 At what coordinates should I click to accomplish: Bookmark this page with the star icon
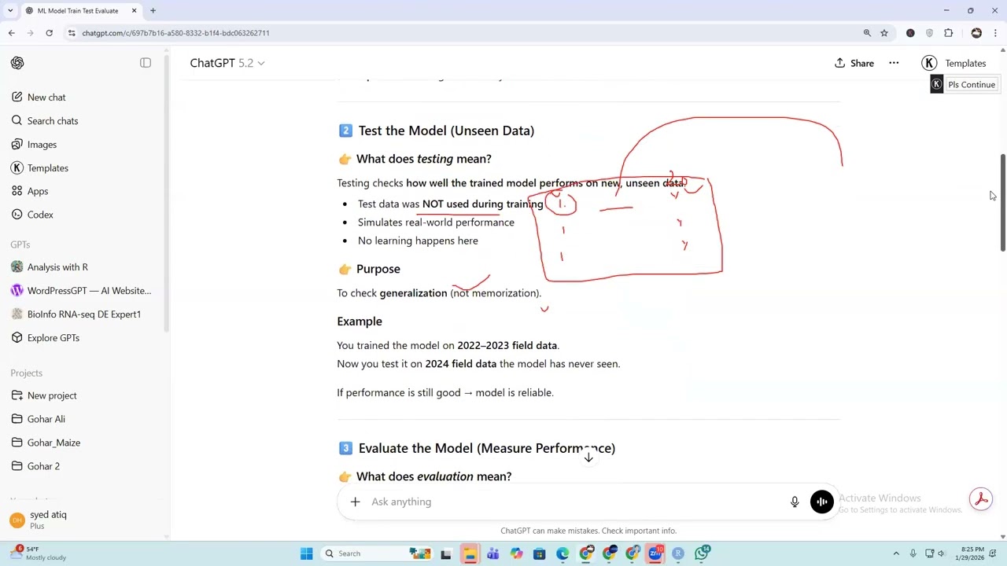[x=884, y=33]
